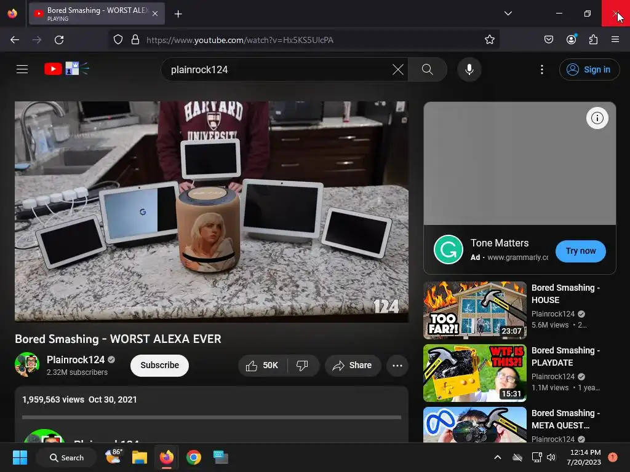Like the video with 50K thumbs up
630x472 pixels.
point(262,365)
